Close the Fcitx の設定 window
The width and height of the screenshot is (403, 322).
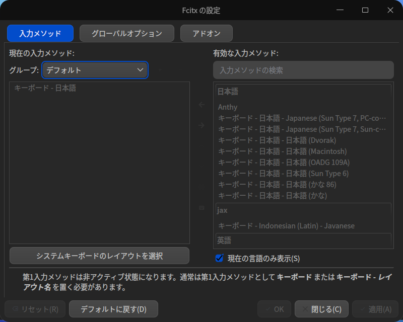pos(390,10)
